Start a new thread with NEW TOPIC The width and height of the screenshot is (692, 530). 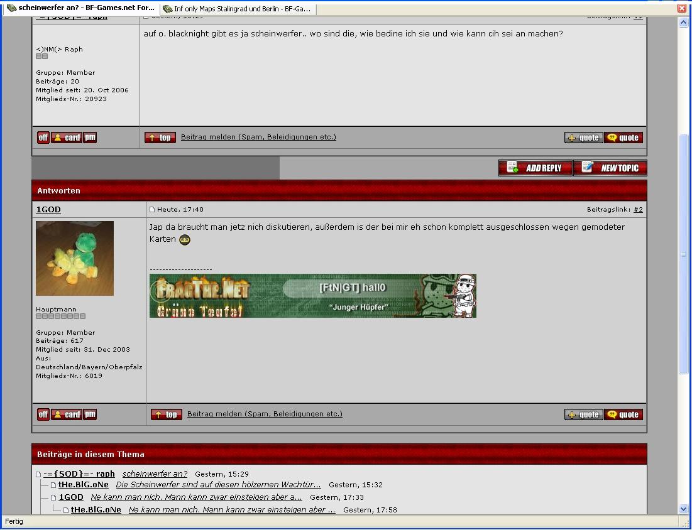pyautogui.click(x=610, y=168)
